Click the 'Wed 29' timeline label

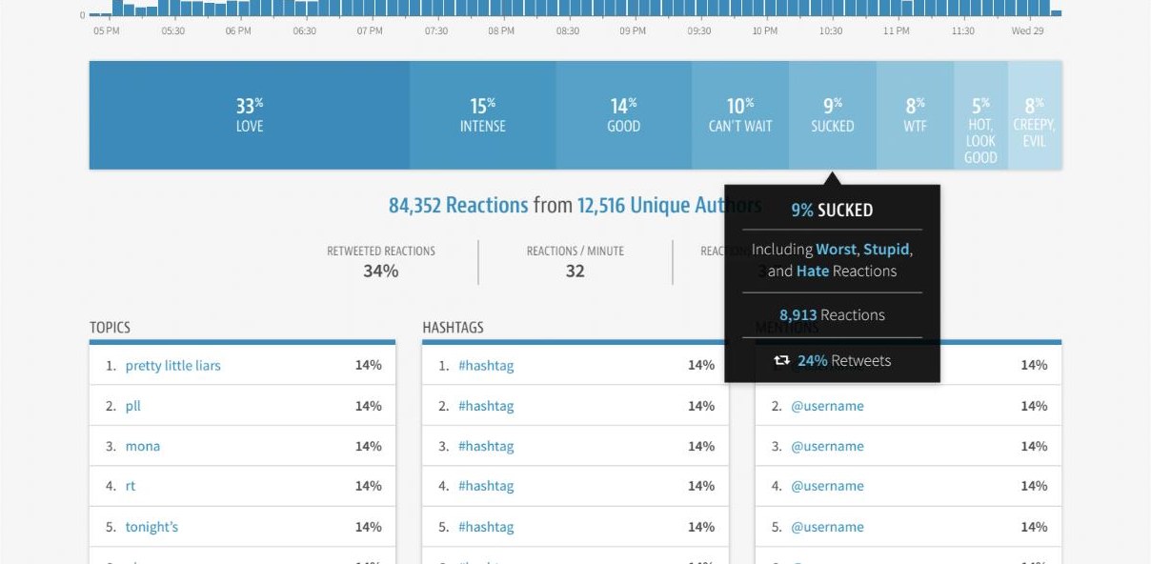pos(1027,31)
